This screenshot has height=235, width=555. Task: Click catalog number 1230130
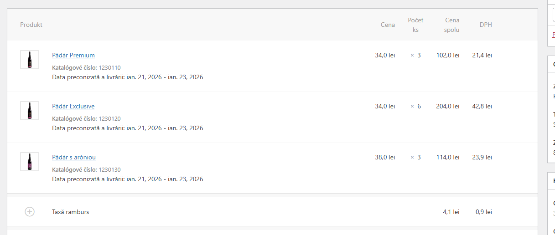[109, 170]
